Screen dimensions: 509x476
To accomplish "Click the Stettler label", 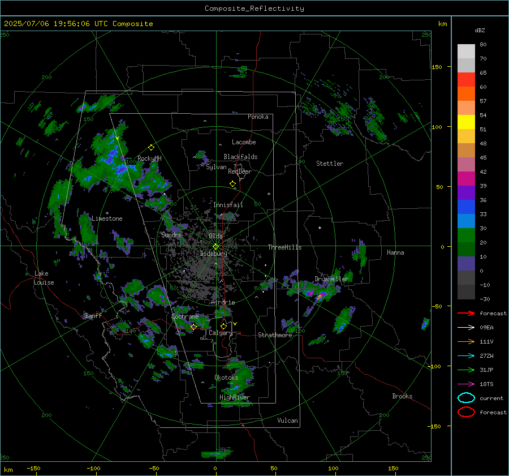I will coord(330,164).
